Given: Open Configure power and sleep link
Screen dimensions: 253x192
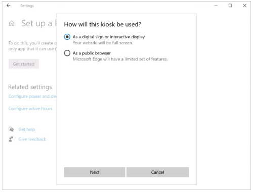Looking at the screenshot, I should [32, 96].
